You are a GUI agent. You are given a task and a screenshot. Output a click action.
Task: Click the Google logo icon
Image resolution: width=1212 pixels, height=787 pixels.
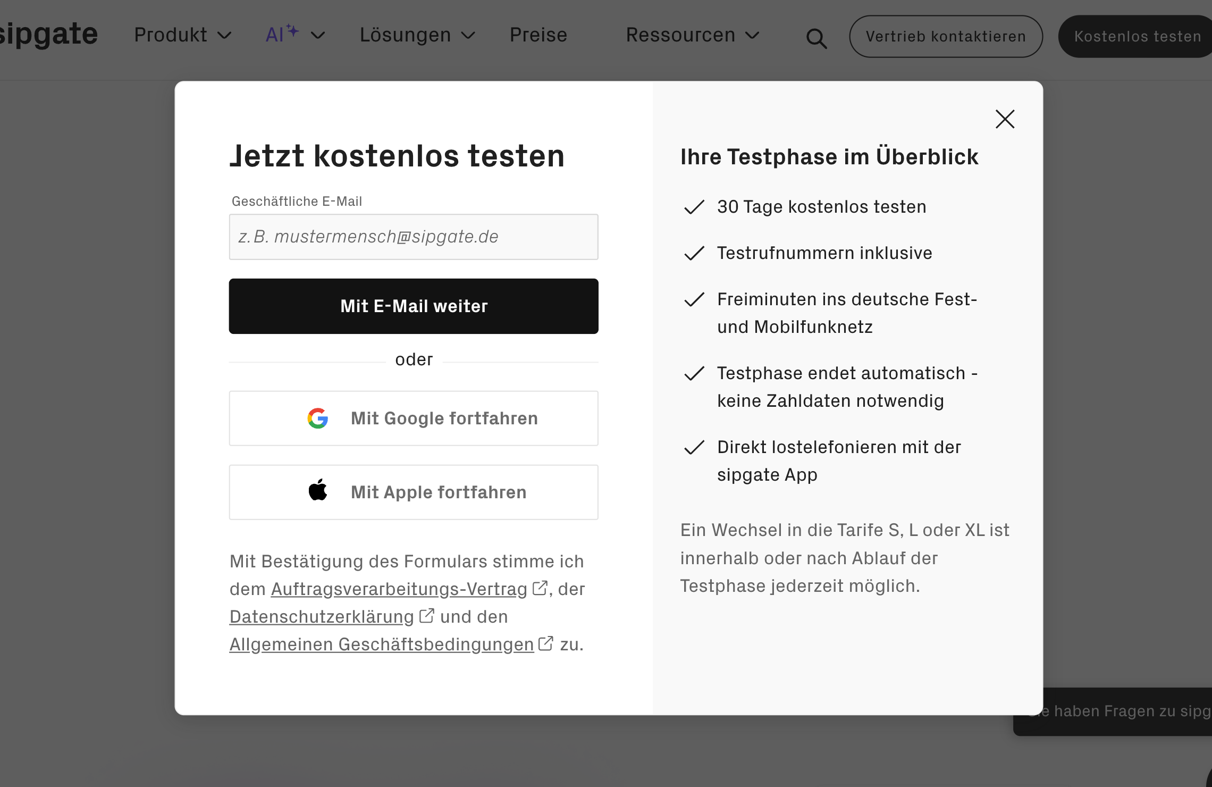[x=318, y=418]
